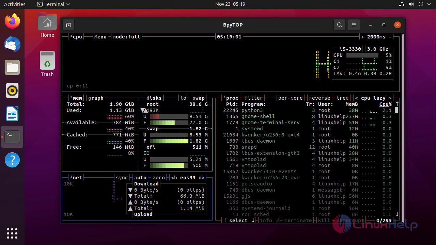436x245 pixels.
Task: Open Help from the dock
Action: coord(12,160)
